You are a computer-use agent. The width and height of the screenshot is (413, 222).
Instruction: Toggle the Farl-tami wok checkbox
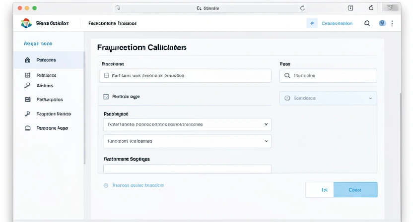click(106, 75)
